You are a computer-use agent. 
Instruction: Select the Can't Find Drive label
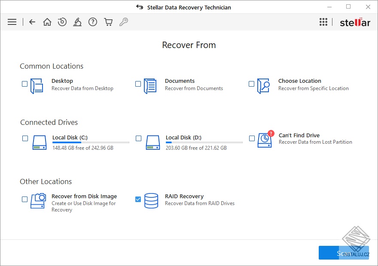pyautogui.click(x=299, y=135)
